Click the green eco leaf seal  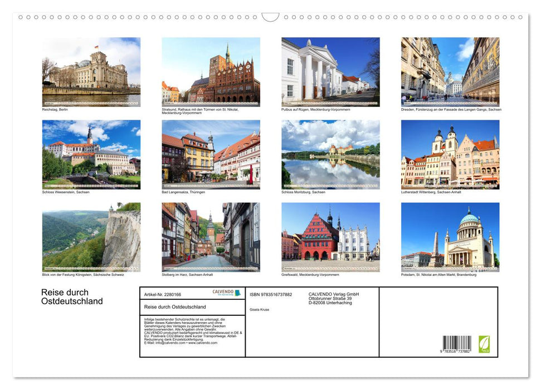pos(485,344)
